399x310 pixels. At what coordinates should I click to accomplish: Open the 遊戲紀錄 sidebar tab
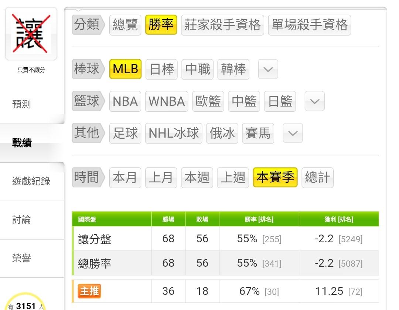31,181
